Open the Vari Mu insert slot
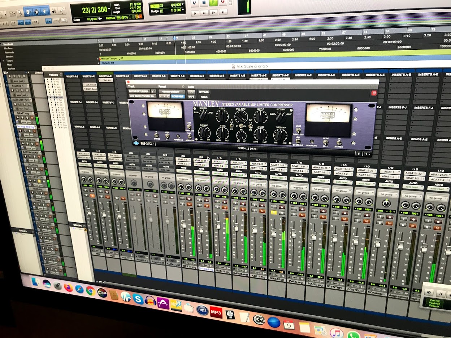Image resolution: width=451 pixels, height=338 pixels. [105, 80]
